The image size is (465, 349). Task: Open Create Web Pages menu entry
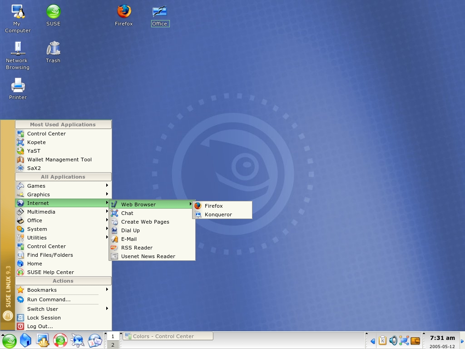[x=152, y=222]
